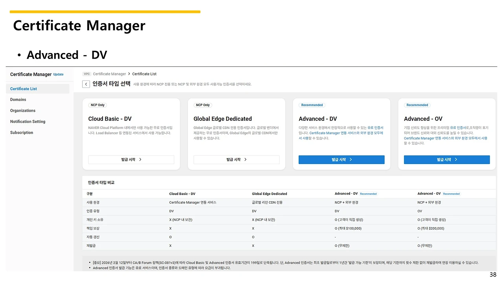Click the Advanced - DV column header
503x283 pixels.
point(346,194)
